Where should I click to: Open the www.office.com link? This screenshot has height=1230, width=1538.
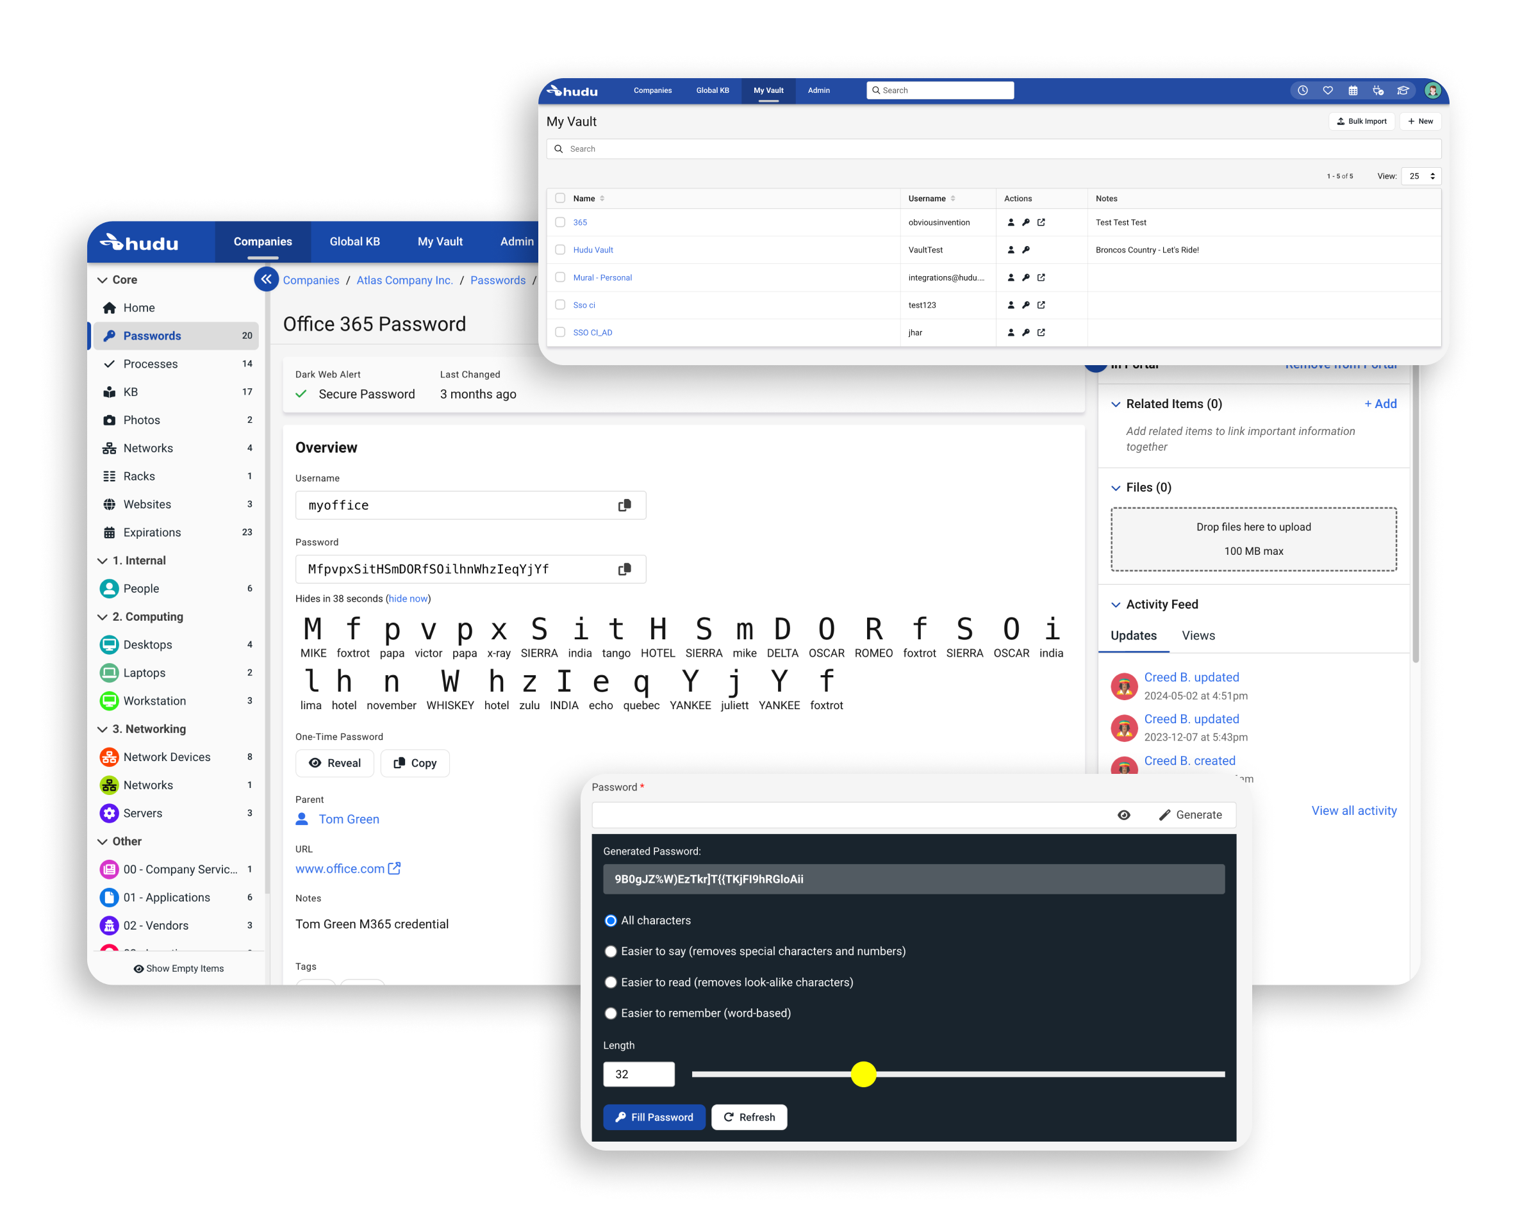click(341, 869)
